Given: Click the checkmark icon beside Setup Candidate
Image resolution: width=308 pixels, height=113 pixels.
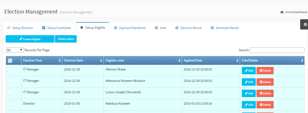Looking at the screenshot, I should tap(44, 28).
